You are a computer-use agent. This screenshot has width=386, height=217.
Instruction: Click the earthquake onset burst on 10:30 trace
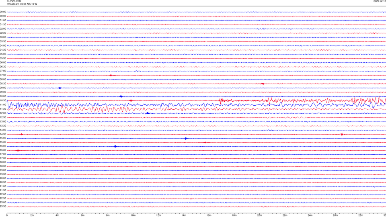pyautogui.click(x=222, y=100)
